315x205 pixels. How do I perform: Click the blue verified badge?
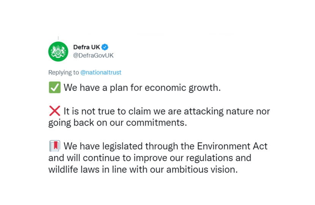pos(105,47)
